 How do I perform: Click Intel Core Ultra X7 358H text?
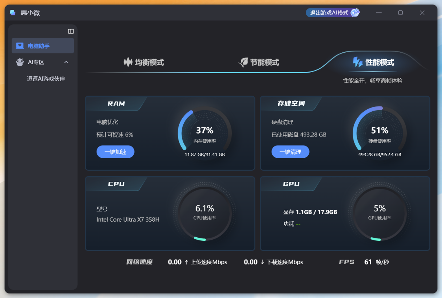pos(128,219)
